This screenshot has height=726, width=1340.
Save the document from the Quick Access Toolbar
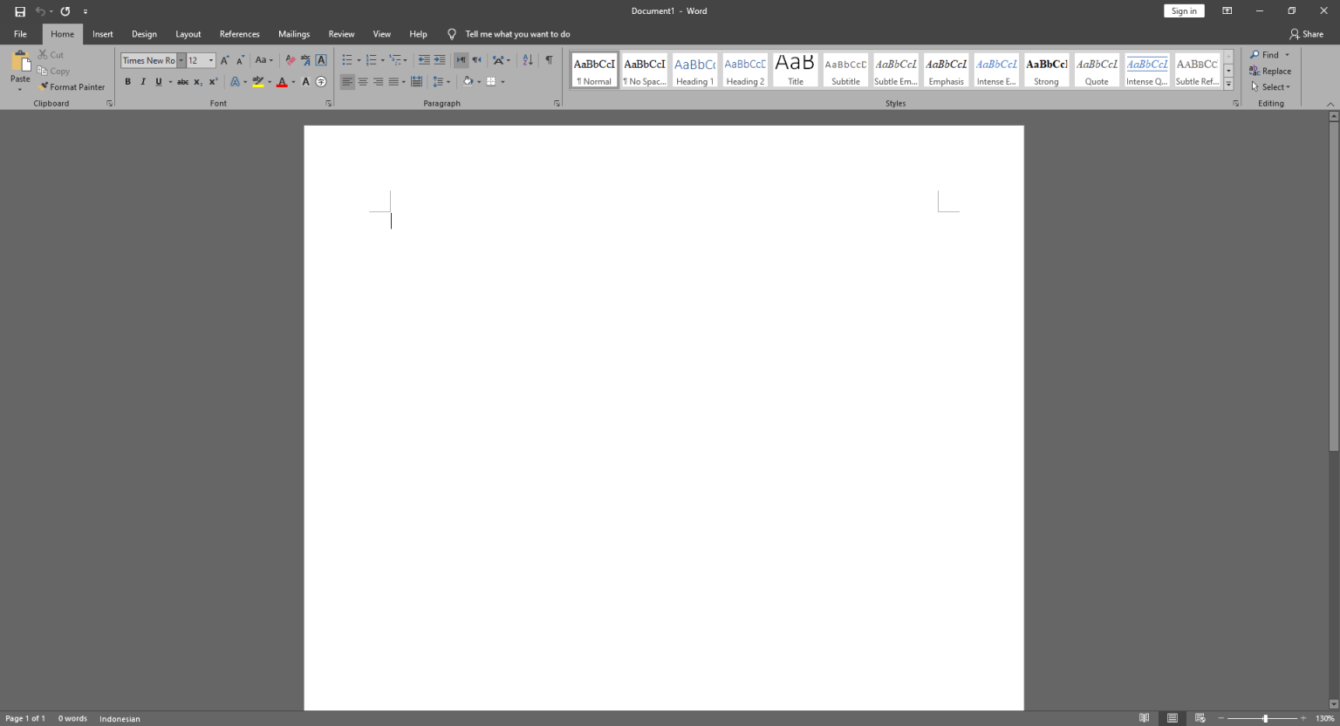(x=20, y=11)
